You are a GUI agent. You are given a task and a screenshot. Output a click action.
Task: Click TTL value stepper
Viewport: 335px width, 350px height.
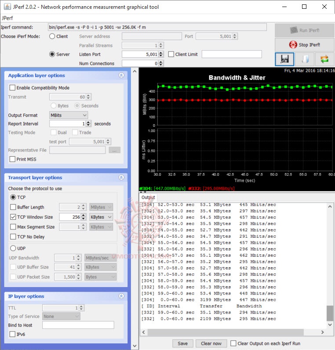pos(81,308)
